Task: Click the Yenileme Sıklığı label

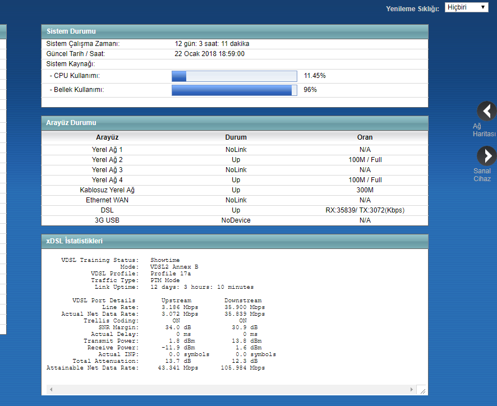Action: [x=412, y=9]
